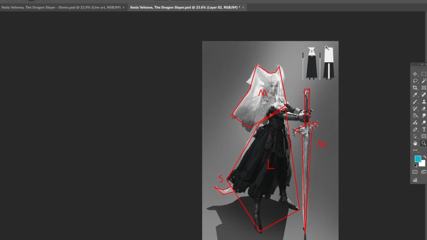This screenshot has height=240, width=427.
Task: Select the Pen tool
Action: [415, 129]
